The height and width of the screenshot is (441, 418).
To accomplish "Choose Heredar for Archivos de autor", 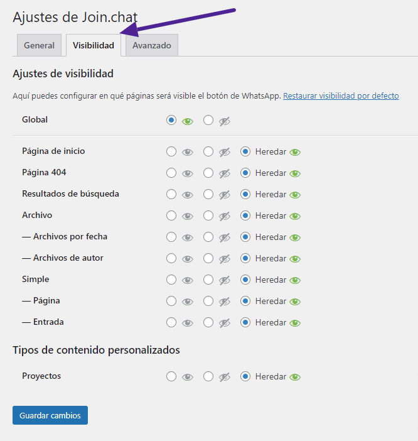I will click(x=245, y=258).
